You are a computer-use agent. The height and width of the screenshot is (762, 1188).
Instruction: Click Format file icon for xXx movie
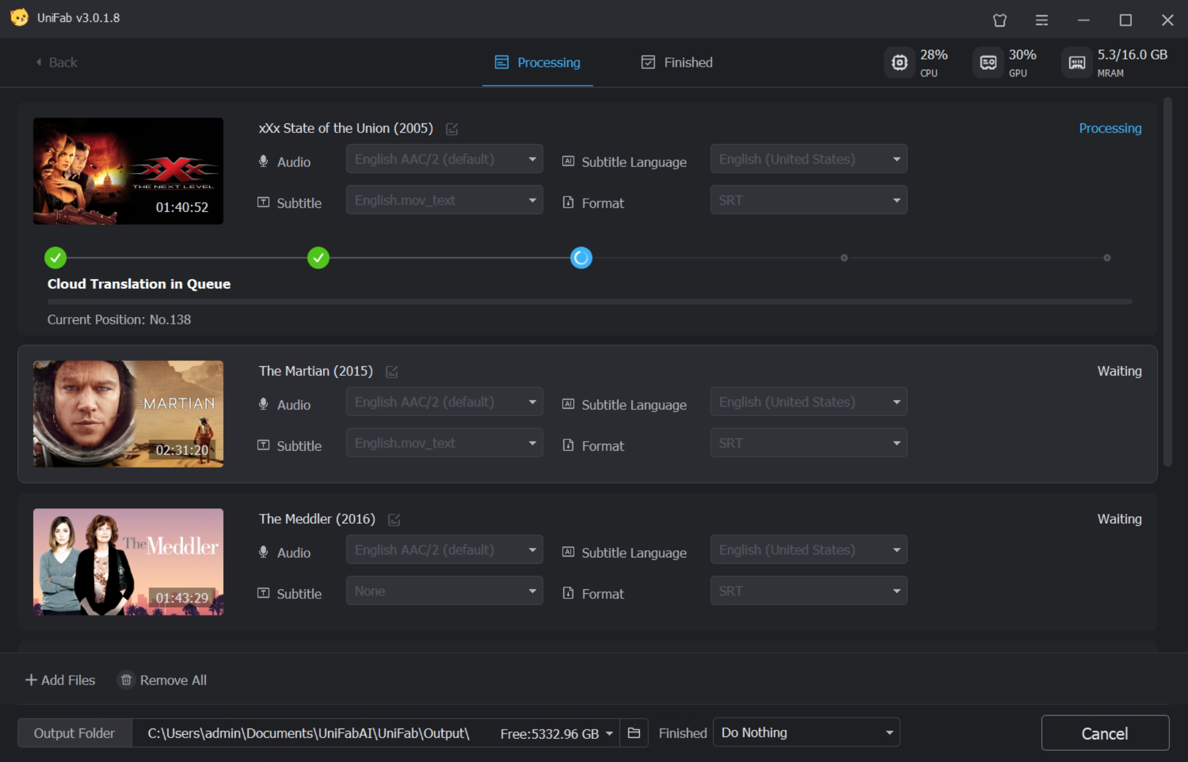[x=568, y=202]
